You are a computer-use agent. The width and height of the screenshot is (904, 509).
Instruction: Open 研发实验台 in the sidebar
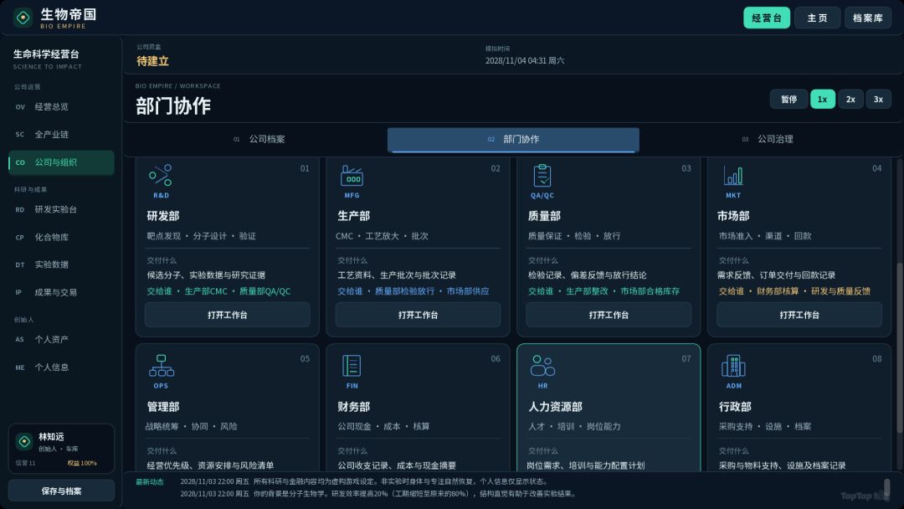61,209
